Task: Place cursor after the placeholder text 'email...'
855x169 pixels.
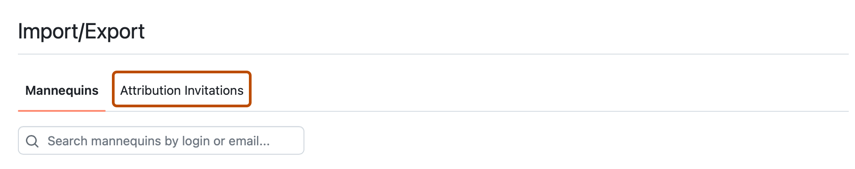Action: [x=271, y=141]
